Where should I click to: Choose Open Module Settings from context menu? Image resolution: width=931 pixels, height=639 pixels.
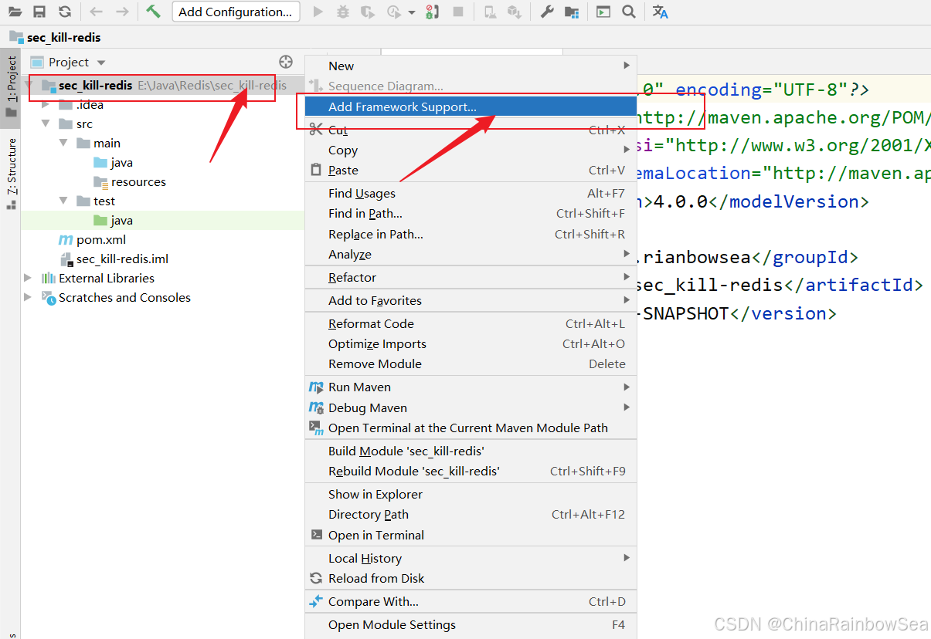(392, 624)
